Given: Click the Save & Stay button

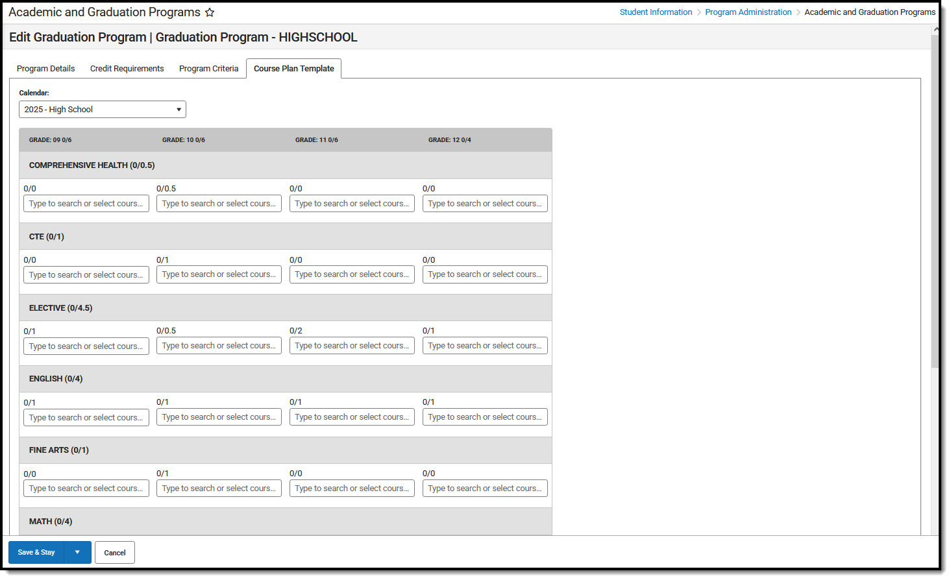Looking at the screenshot, I should (36, 553).
